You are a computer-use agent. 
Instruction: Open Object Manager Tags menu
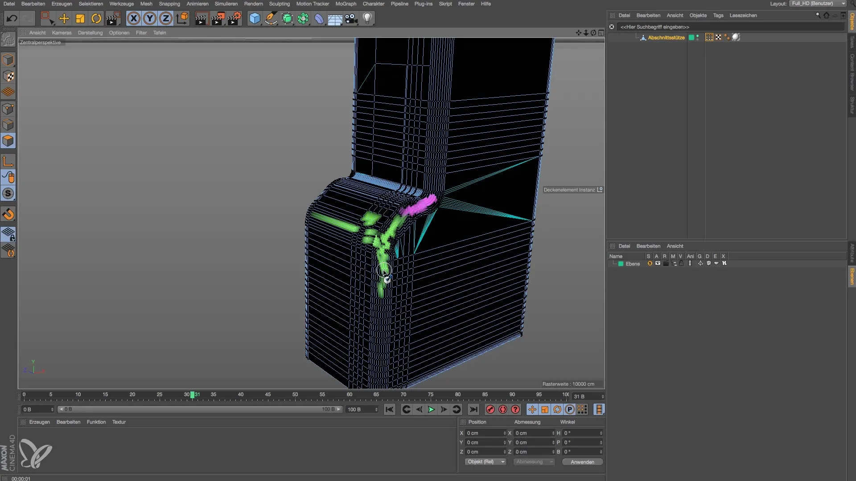(x=718, y=15)
